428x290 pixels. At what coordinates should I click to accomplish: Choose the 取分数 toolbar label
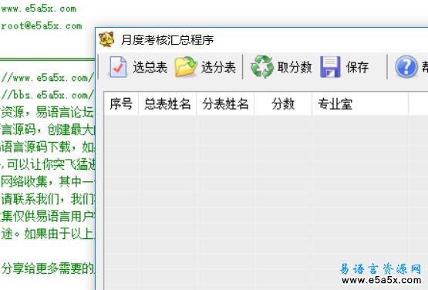pyautogui.click(x=295, y=67)
